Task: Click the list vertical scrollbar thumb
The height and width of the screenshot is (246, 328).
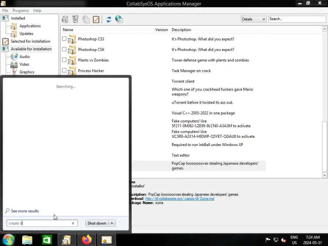Action: (324, 146)
